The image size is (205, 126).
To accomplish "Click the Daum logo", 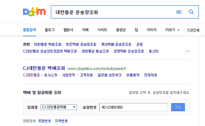I will pos(34,12).
